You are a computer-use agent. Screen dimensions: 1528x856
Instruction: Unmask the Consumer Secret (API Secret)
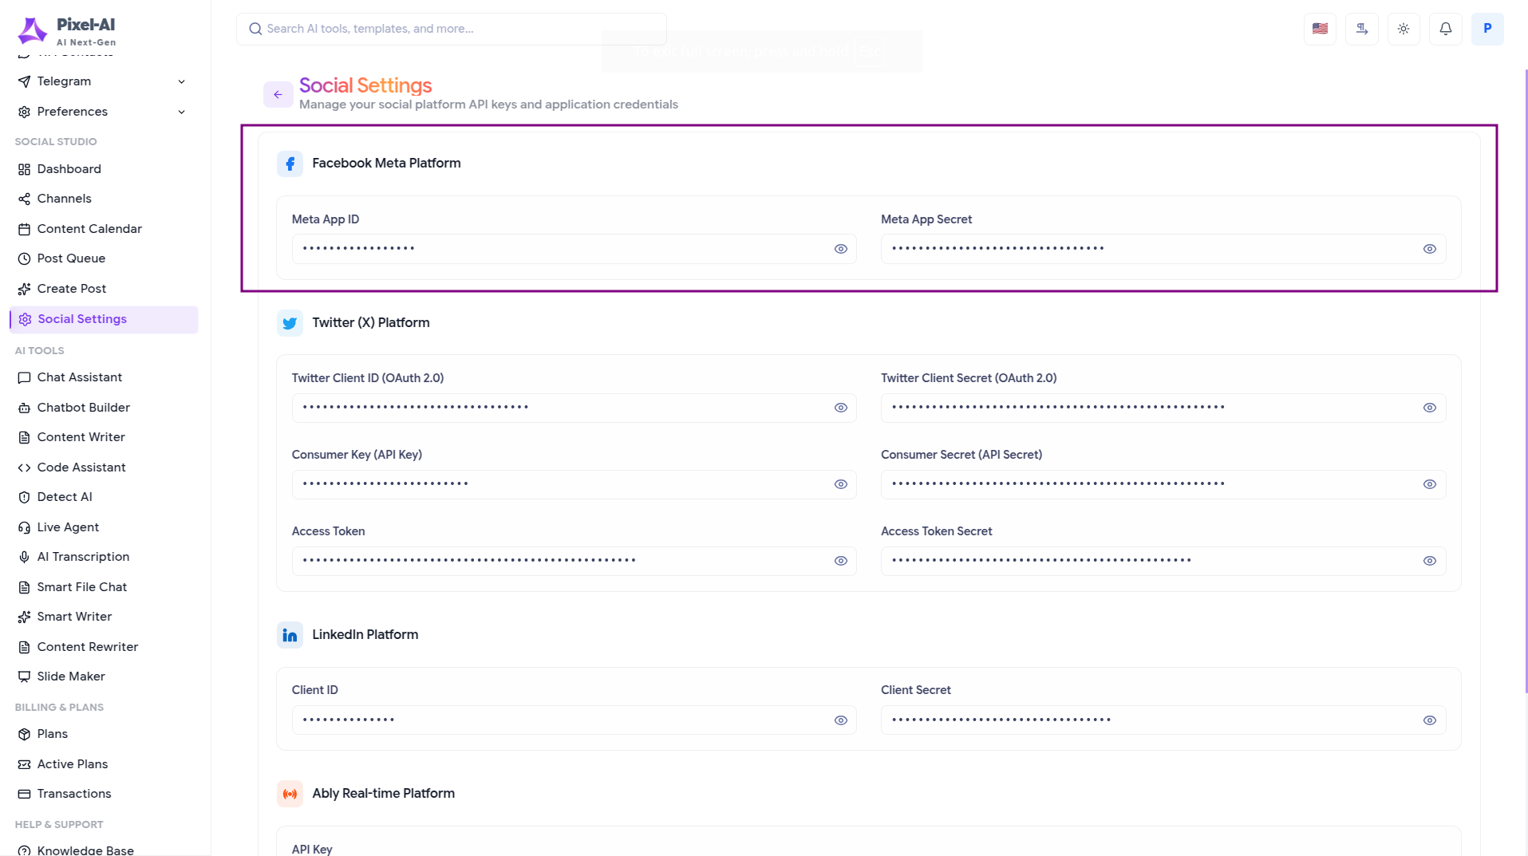(1430, 484)
